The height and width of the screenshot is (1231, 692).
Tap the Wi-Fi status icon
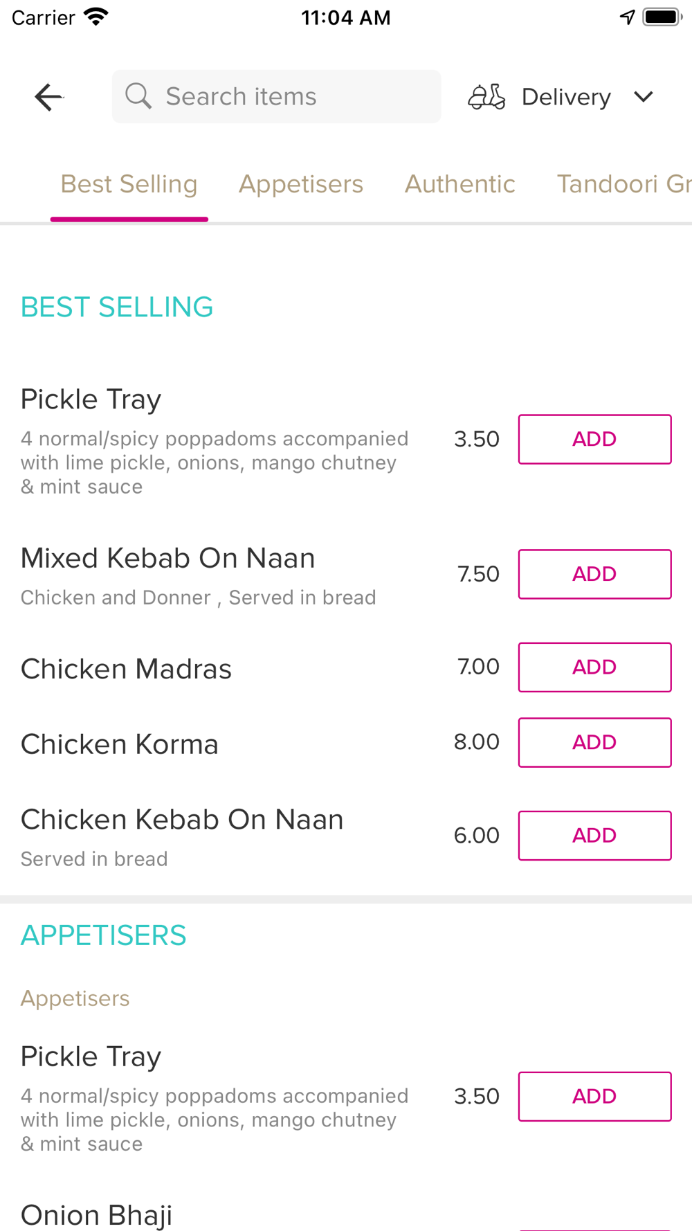(96, 17)
